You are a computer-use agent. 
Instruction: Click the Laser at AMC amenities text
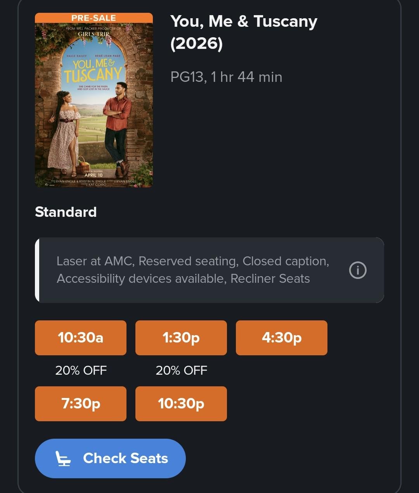[95, 261]
